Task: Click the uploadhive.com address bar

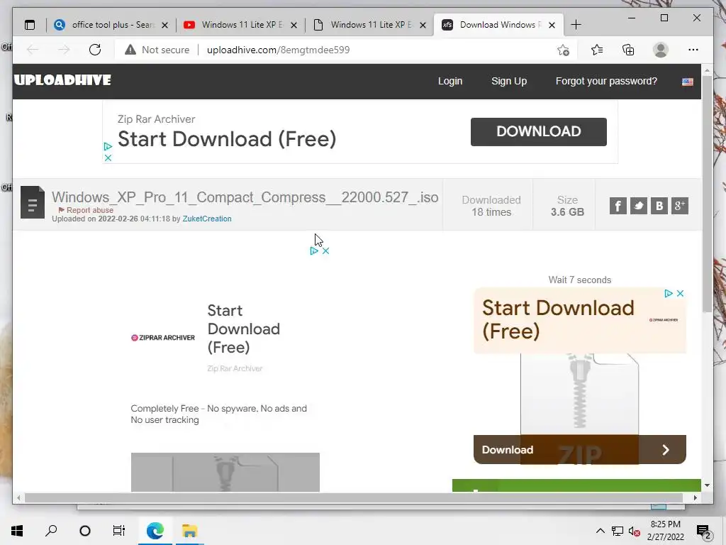Action: click(x=278, y=50)
